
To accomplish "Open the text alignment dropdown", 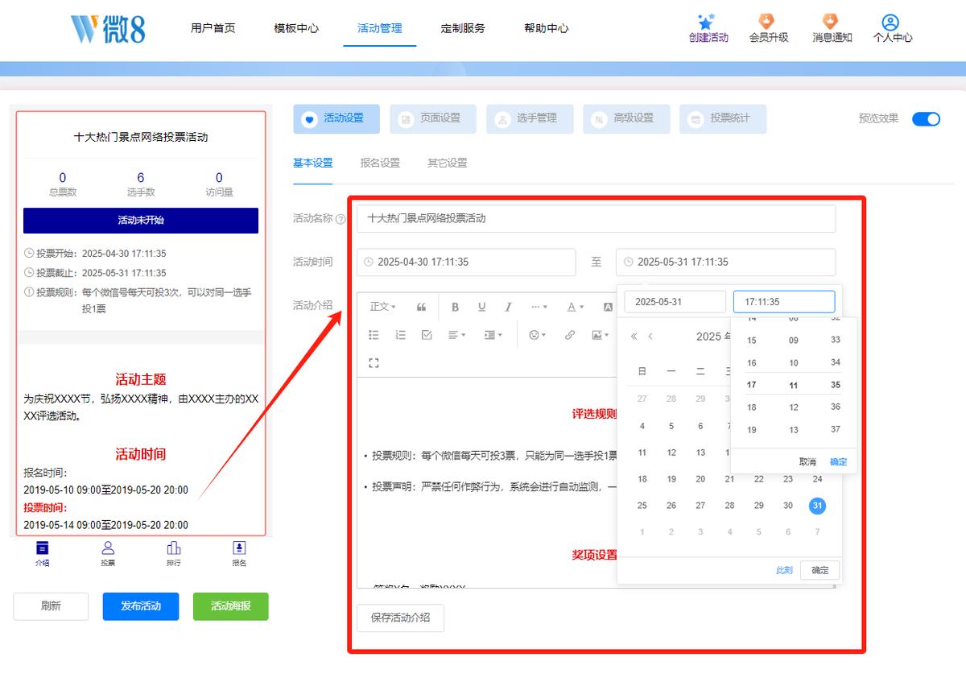I will (x=456, y=335).
